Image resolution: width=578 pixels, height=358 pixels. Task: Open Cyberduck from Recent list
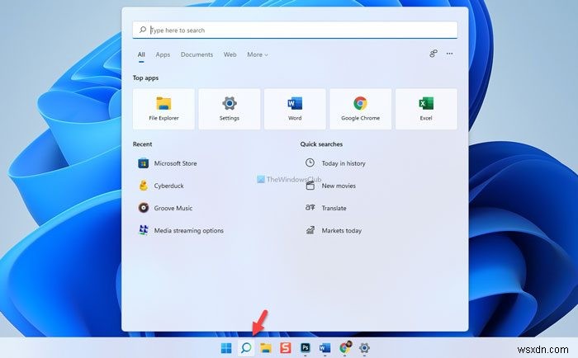(x=161, y=186)
